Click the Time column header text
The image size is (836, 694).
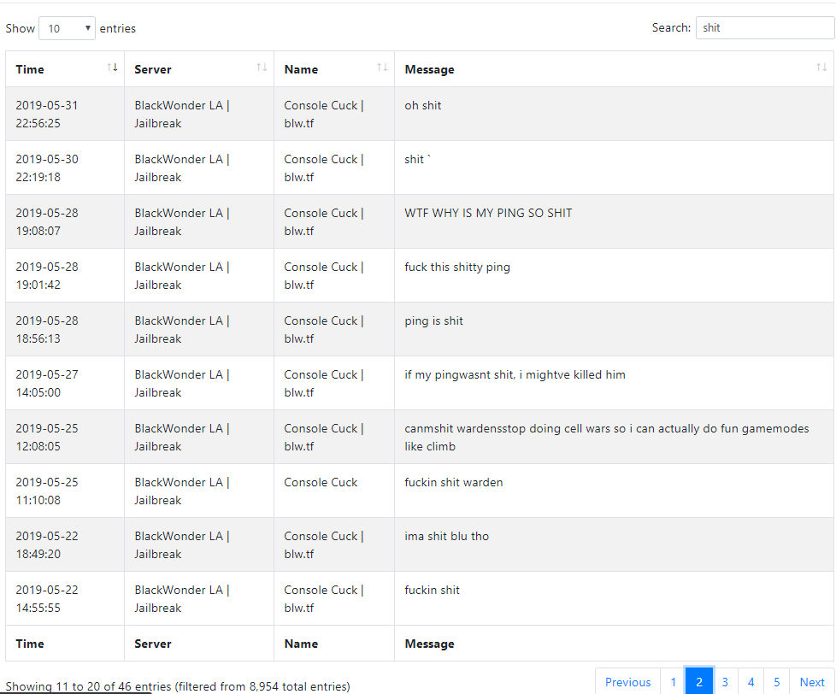tap(30, 69)
